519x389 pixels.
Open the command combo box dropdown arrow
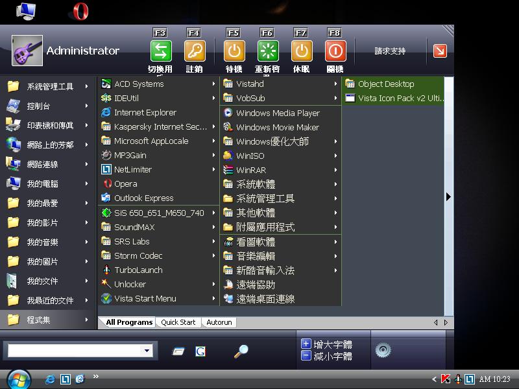click(x=147, y=351)
